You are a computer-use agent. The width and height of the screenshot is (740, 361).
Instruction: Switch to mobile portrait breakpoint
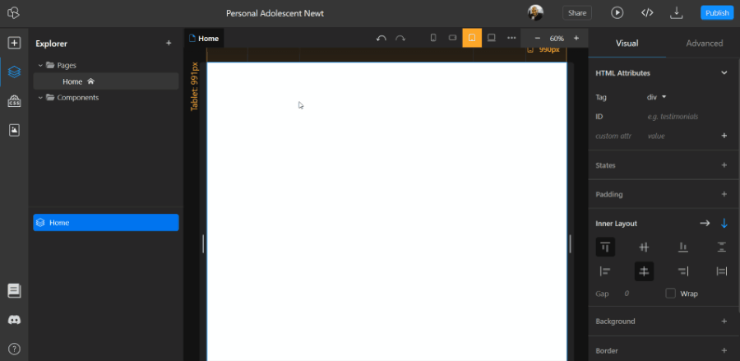click(x=433, y=38)
